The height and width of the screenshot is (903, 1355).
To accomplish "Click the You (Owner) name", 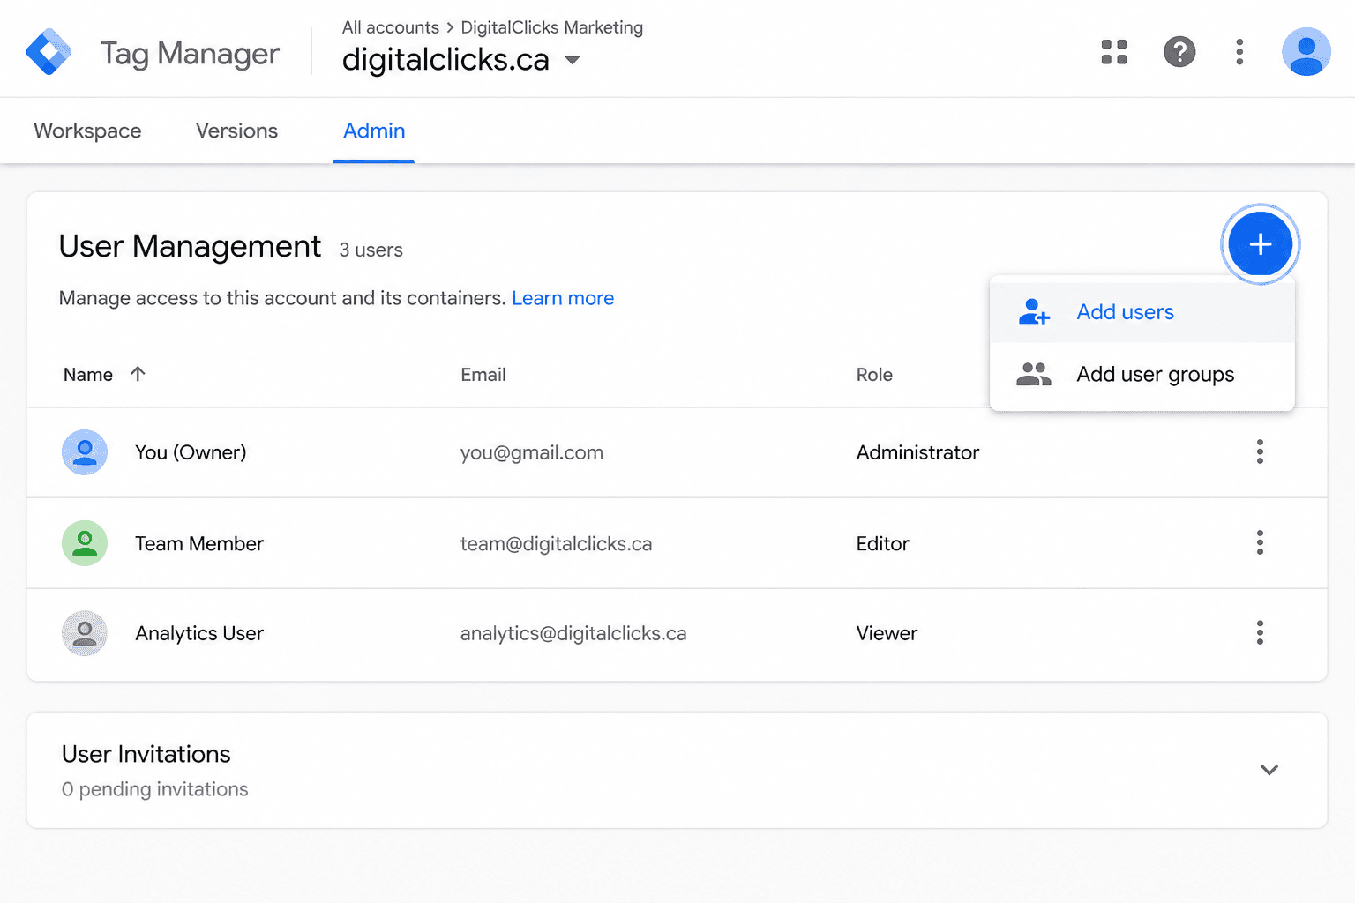I will (191, 452).
